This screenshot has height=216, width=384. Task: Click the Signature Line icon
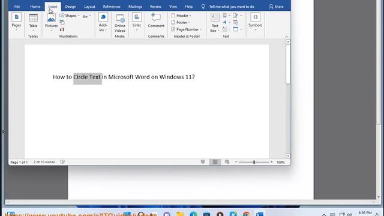(236, 16)
